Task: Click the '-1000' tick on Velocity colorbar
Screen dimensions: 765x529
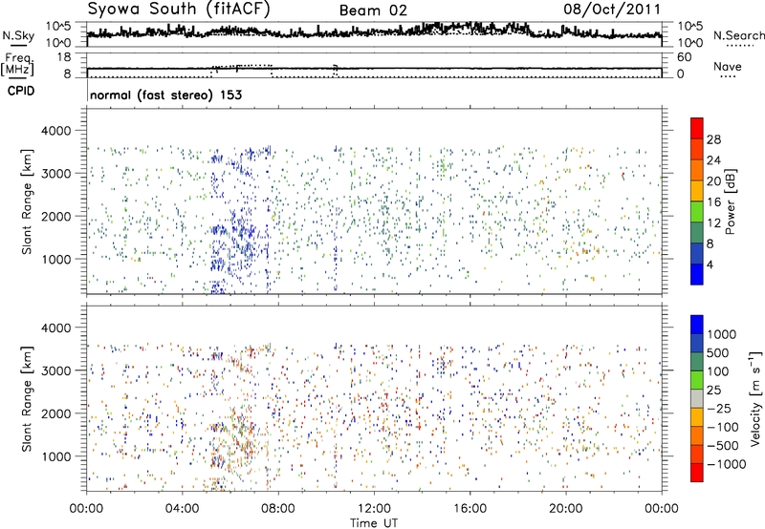Action: click(727, 464)
